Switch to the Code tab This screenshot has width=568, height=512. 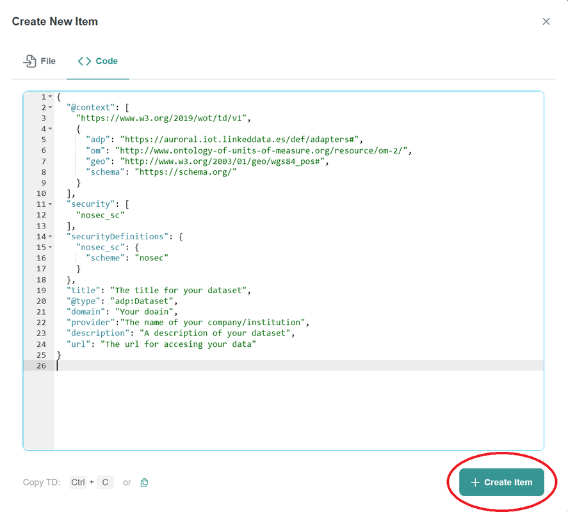(98, 61)
